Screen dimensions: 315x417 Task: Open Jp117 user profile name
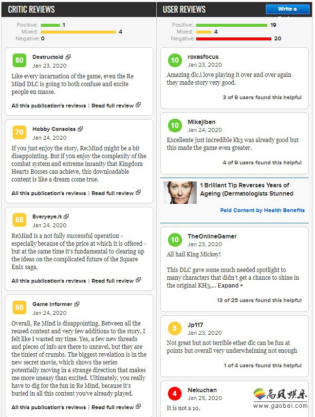[x=195, y=325]
